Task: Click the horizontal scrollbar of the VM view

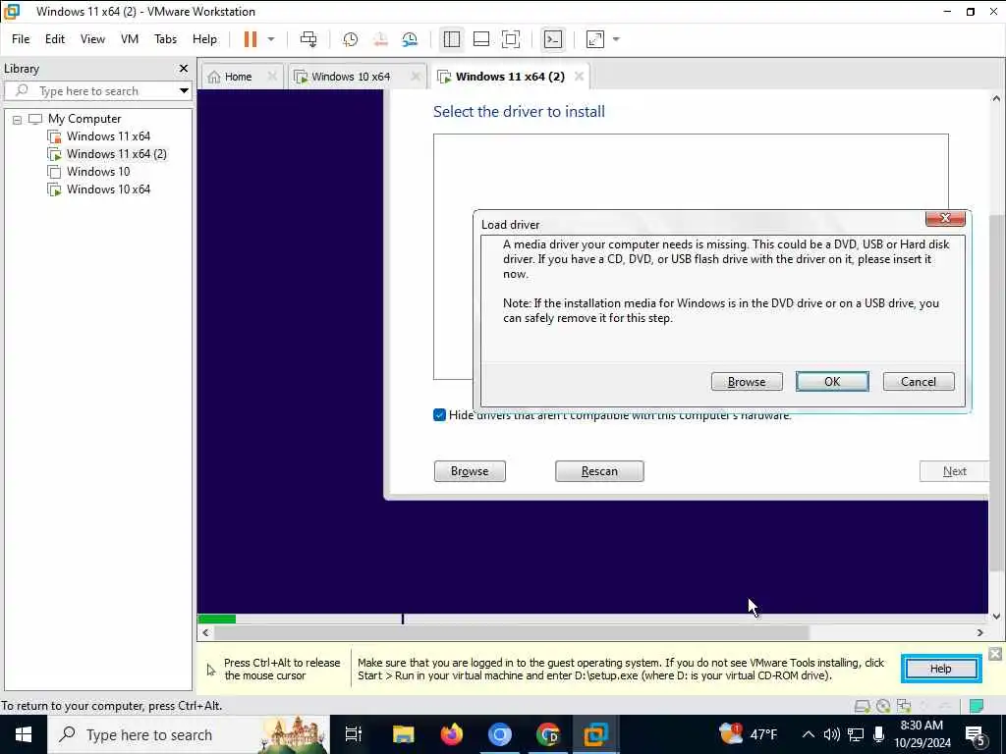Action: (x=511, y=633)
